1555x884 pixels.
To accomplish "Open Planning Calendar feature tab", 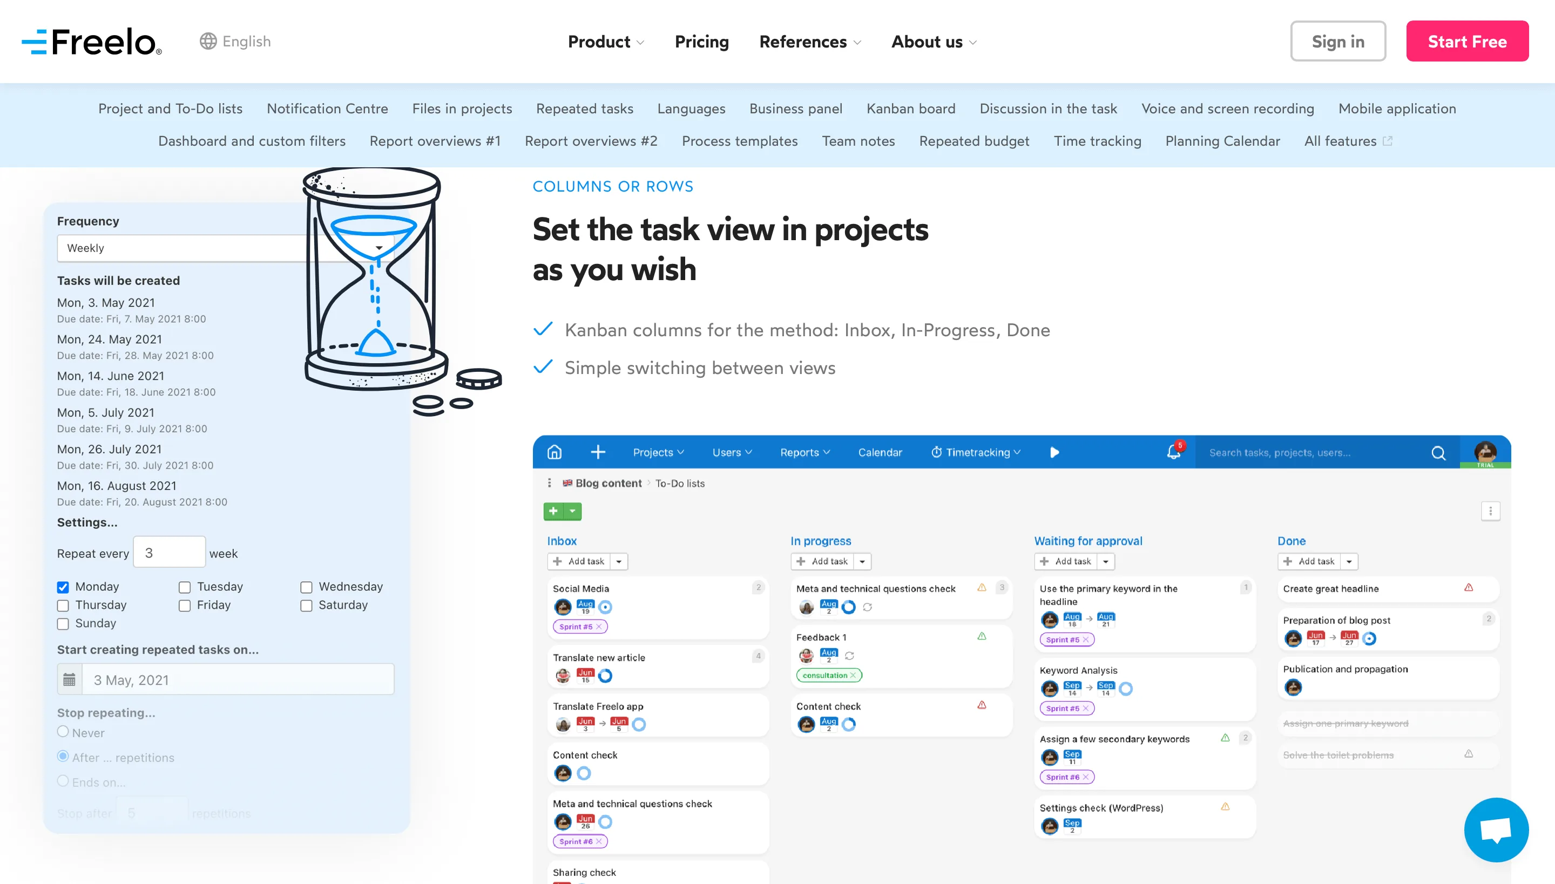I will (x=1222, y=141).
